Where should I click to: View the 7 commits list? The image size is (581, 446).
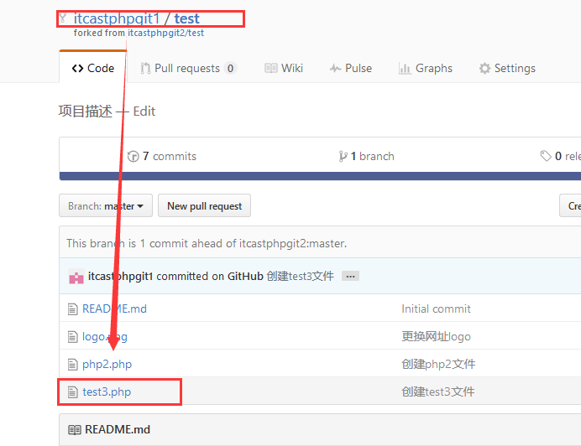162,156
